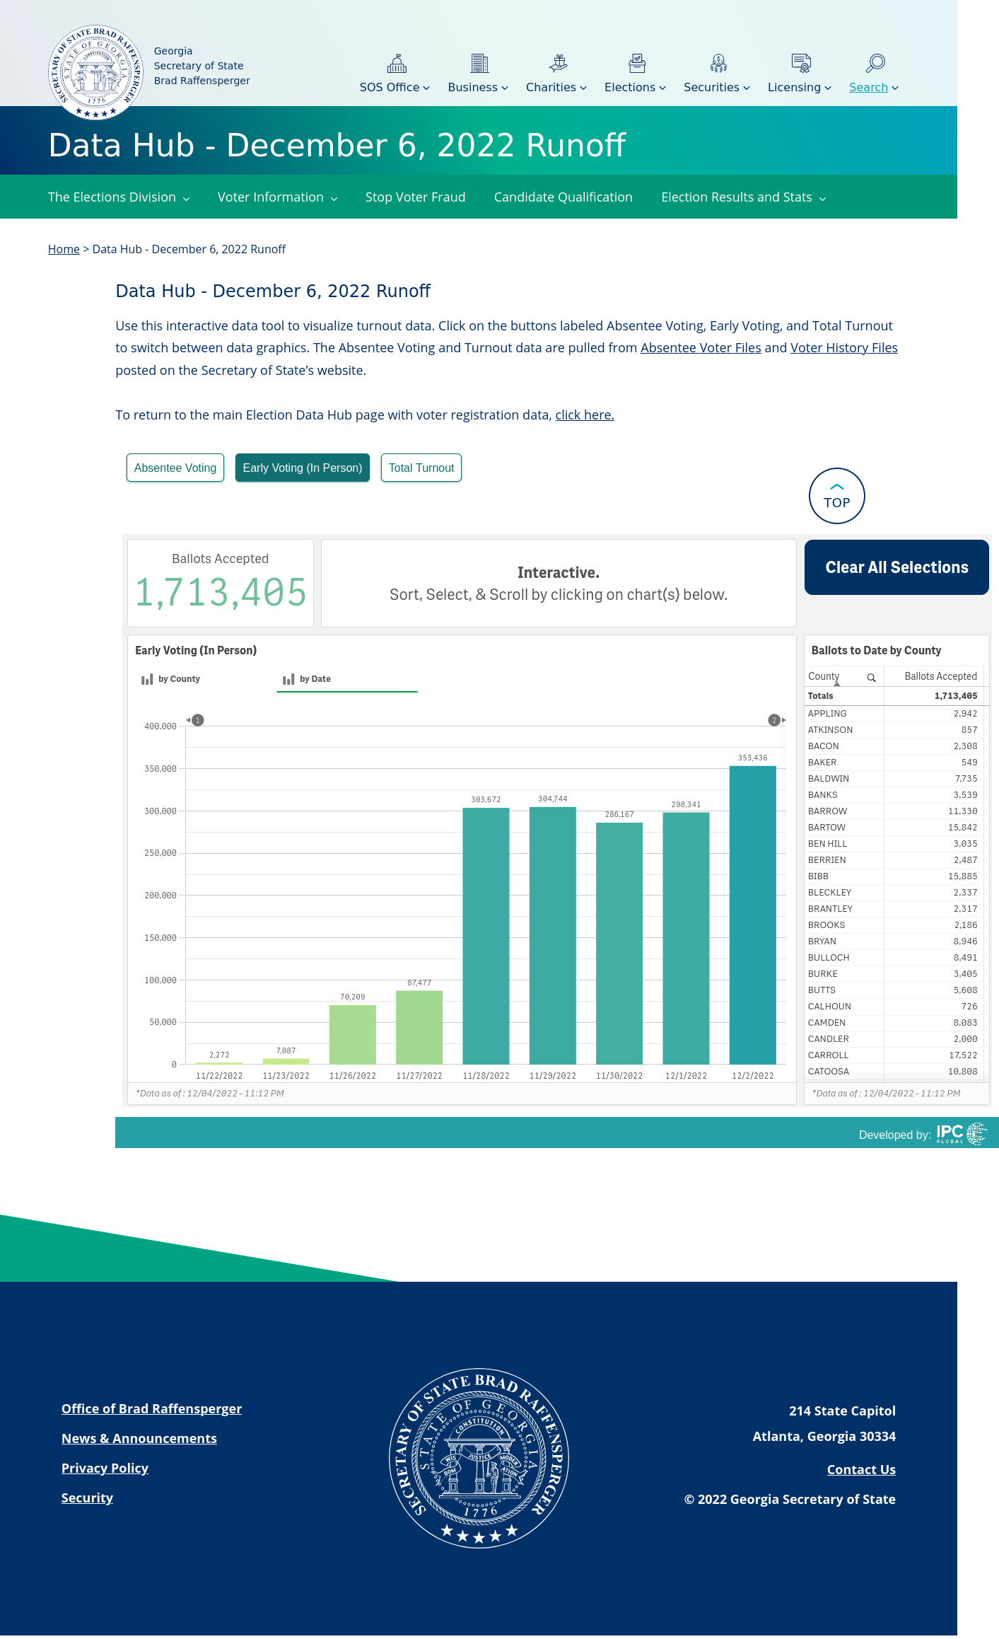Select the BULLOCH county row

(895, 958)
